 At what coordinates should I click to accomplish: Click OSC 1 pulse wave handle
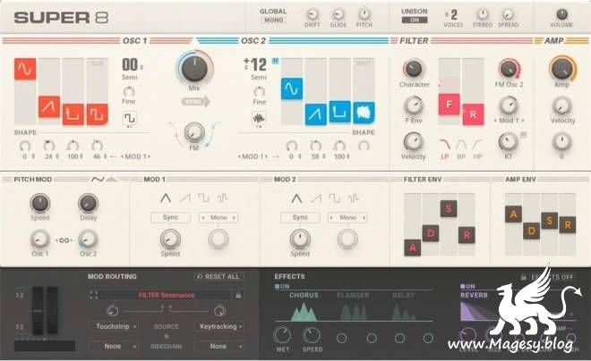point(73,114)
